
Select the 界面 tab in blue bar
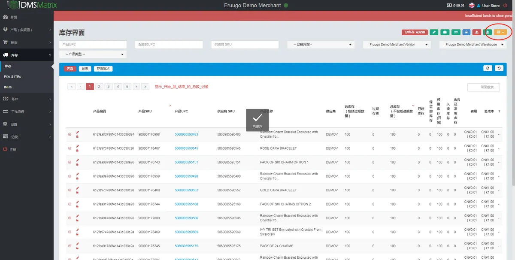point(70,69)
